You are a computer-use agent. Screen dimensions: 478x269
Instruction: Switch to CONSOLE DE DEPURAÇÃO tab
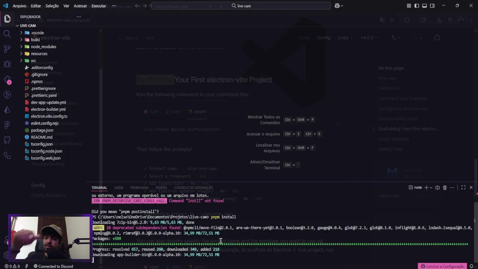(x=194, y=188)
